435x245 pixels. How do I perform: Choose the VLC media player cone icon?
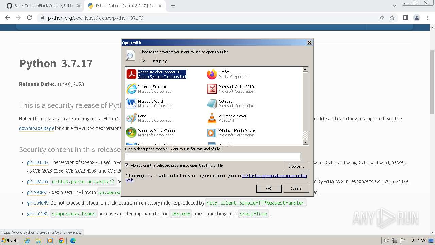212,118
